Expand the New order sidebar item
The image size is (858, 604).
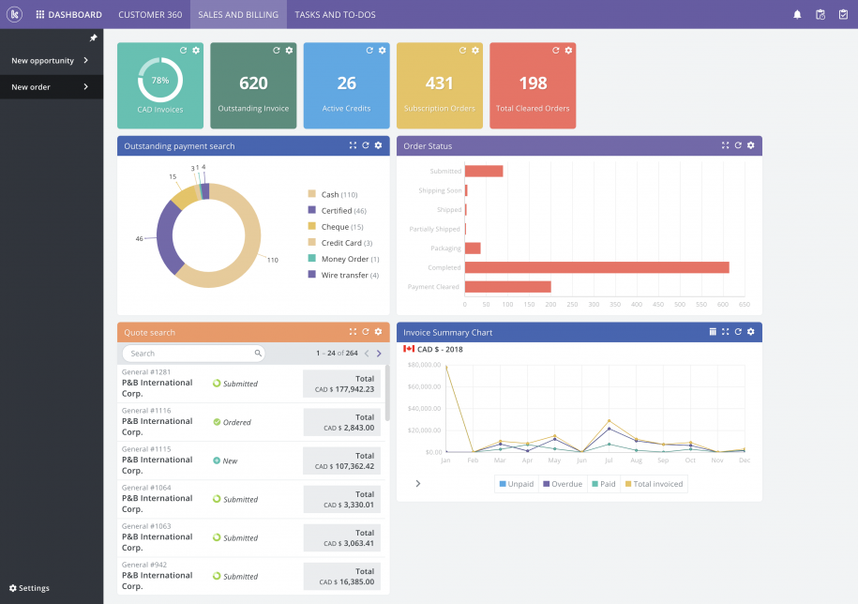(x=51, y=87)
